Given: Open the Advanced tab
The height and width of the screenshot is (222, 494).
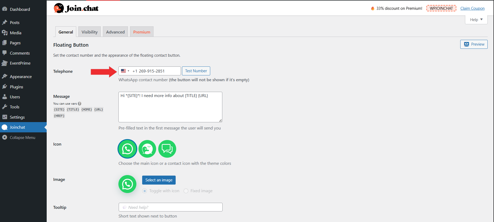Looking at the screenshot, I should pos(115,32).
